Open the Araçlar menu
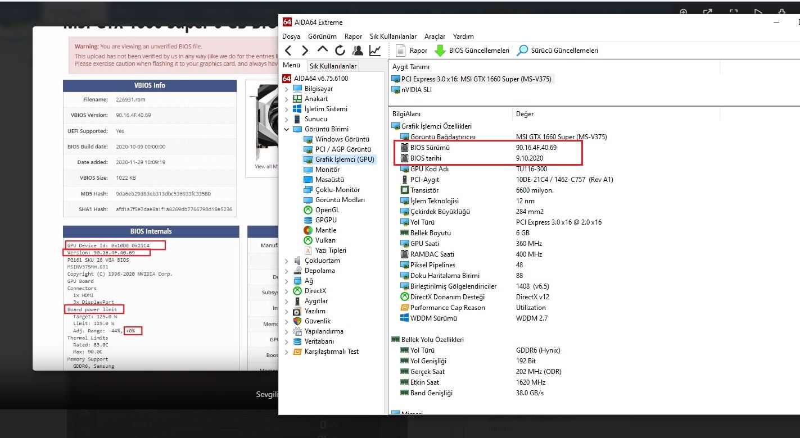 tap(435, 36)
